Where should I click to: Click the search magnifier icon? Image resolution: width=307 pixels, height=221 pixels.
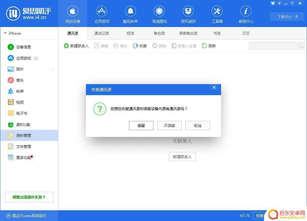point(301,46)
